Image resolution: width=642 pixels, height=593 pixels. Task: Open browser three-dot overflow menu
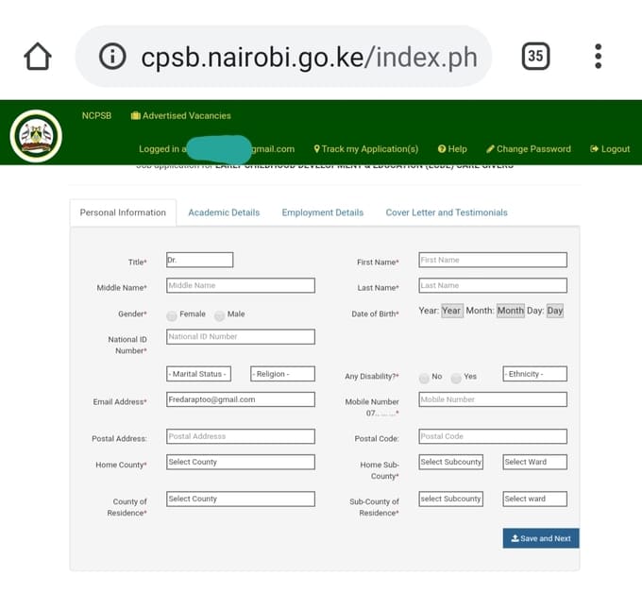[x=599, y=56]
